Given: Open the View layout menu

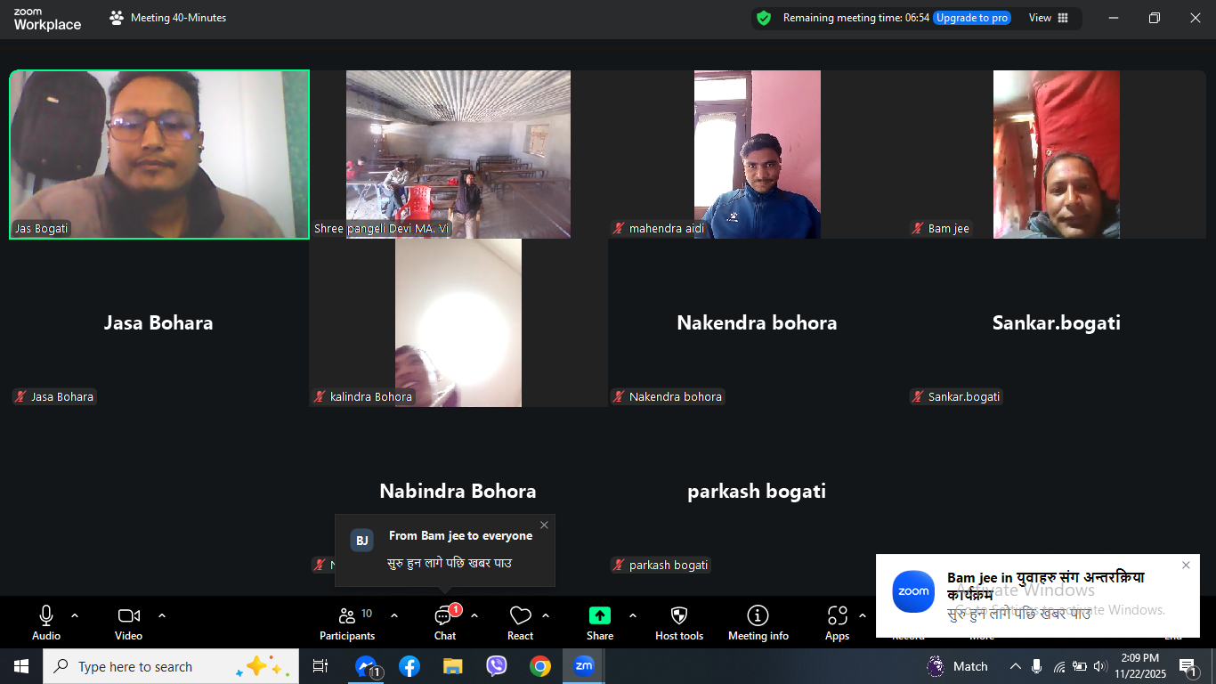Looking at the screenshot, I should [x=1048, y=18].
